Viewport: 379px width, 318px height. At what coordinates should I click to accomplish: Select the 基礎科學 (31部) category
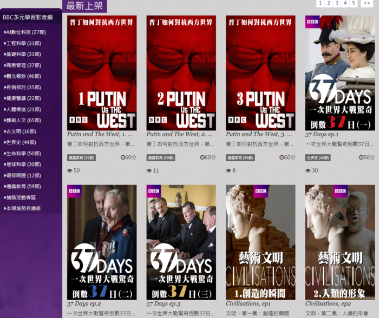pos(23,54)
